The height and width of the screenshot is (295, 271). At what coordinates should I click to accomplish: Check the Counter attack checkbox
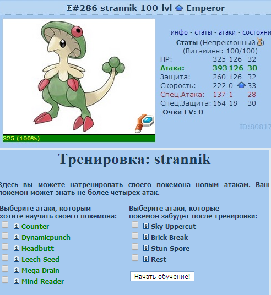tap(5, 225)
